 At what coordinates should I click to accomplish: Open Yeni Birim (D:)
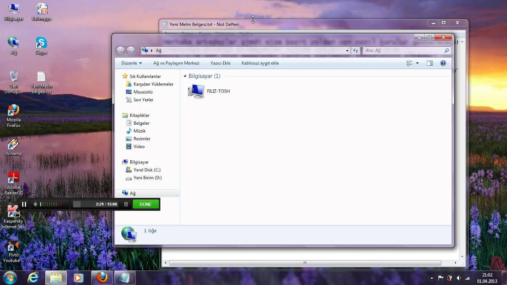tap(147, 178)
